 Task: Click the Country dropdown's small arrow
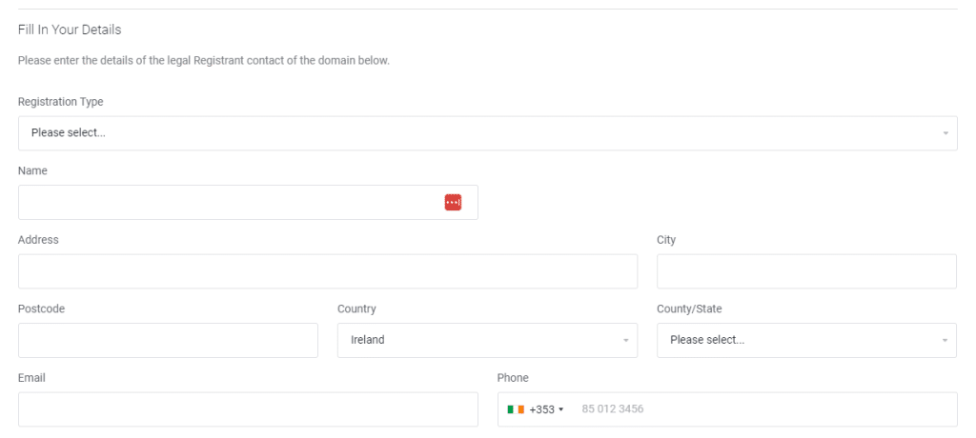click(x=625, y=340)
